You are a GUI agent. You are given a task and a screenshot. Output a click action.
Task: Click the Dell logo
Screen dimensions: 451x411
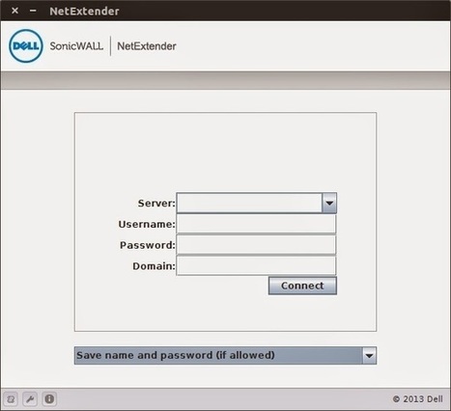pyautogui.click(x=26, y=46)
